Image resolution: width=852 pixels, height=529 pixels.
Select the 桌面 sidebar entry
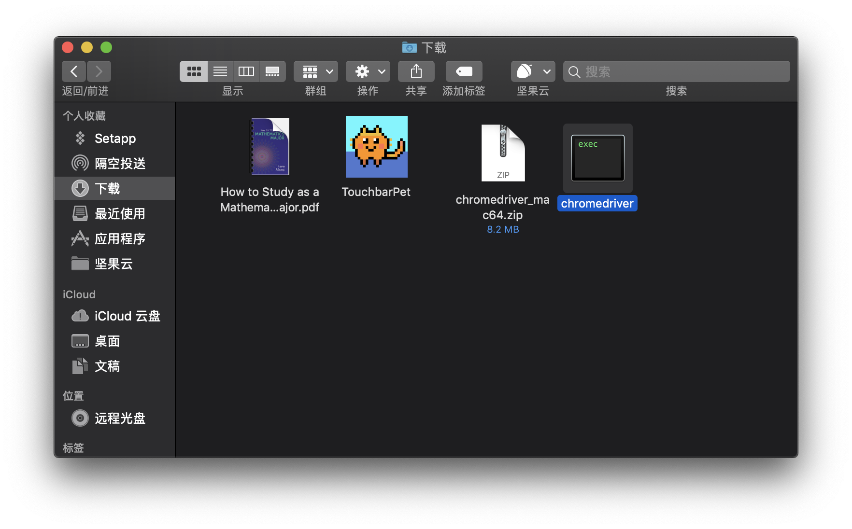(107, 341)
